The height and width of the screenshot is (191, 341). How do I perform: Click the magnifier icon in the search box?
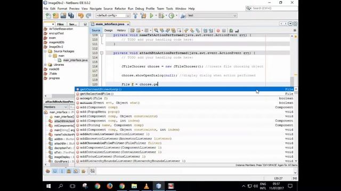click(x=249, y=8)
